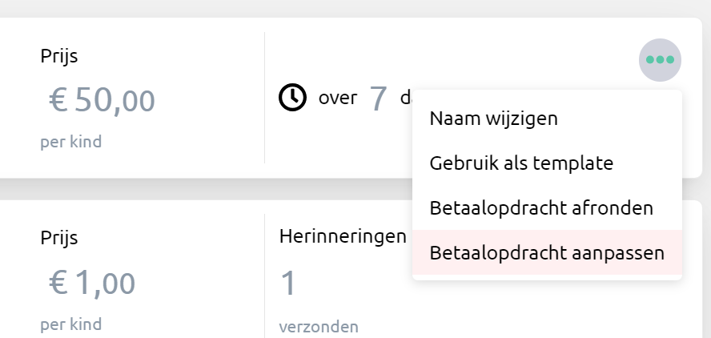Click the € 50,00 price amount
The width and height of the screenshot is (711, 338).
[102, 101]
